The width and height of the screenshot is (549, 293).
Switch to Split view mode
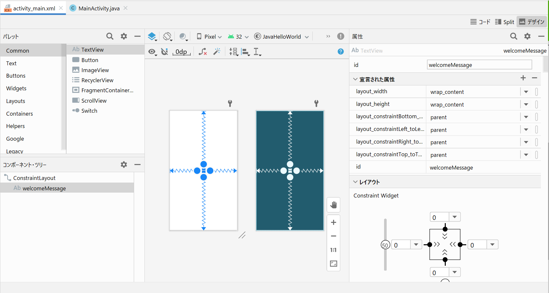(x=505, y=22)
